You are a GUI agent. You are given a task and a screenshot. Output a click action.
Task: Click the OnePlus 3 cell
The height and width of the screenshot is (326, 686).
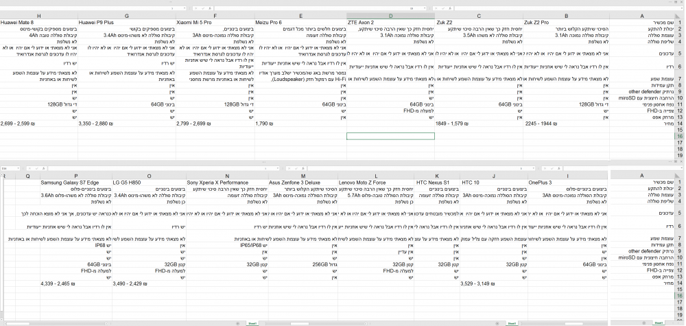pyautogui.click(x=567, y=183)
